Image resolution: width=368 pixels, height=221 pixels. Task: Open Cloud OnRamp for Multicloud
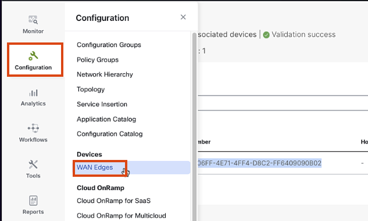pos(122,216)
